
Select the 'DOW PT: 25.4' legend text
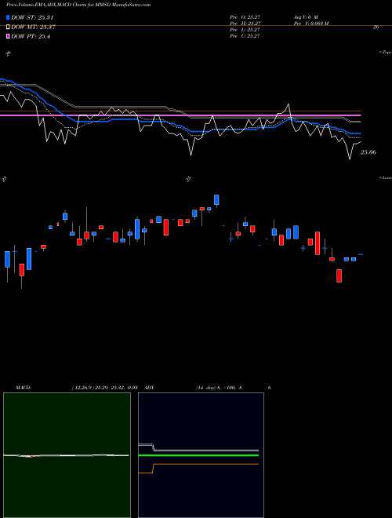coord(31,37)
